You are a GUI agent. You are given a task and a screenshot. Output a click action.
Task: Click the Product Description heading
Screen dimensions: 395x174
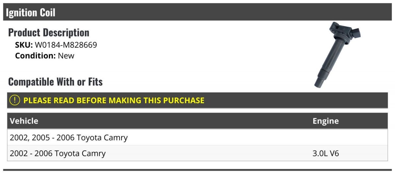pyautogui.click(x=49, y=32)
